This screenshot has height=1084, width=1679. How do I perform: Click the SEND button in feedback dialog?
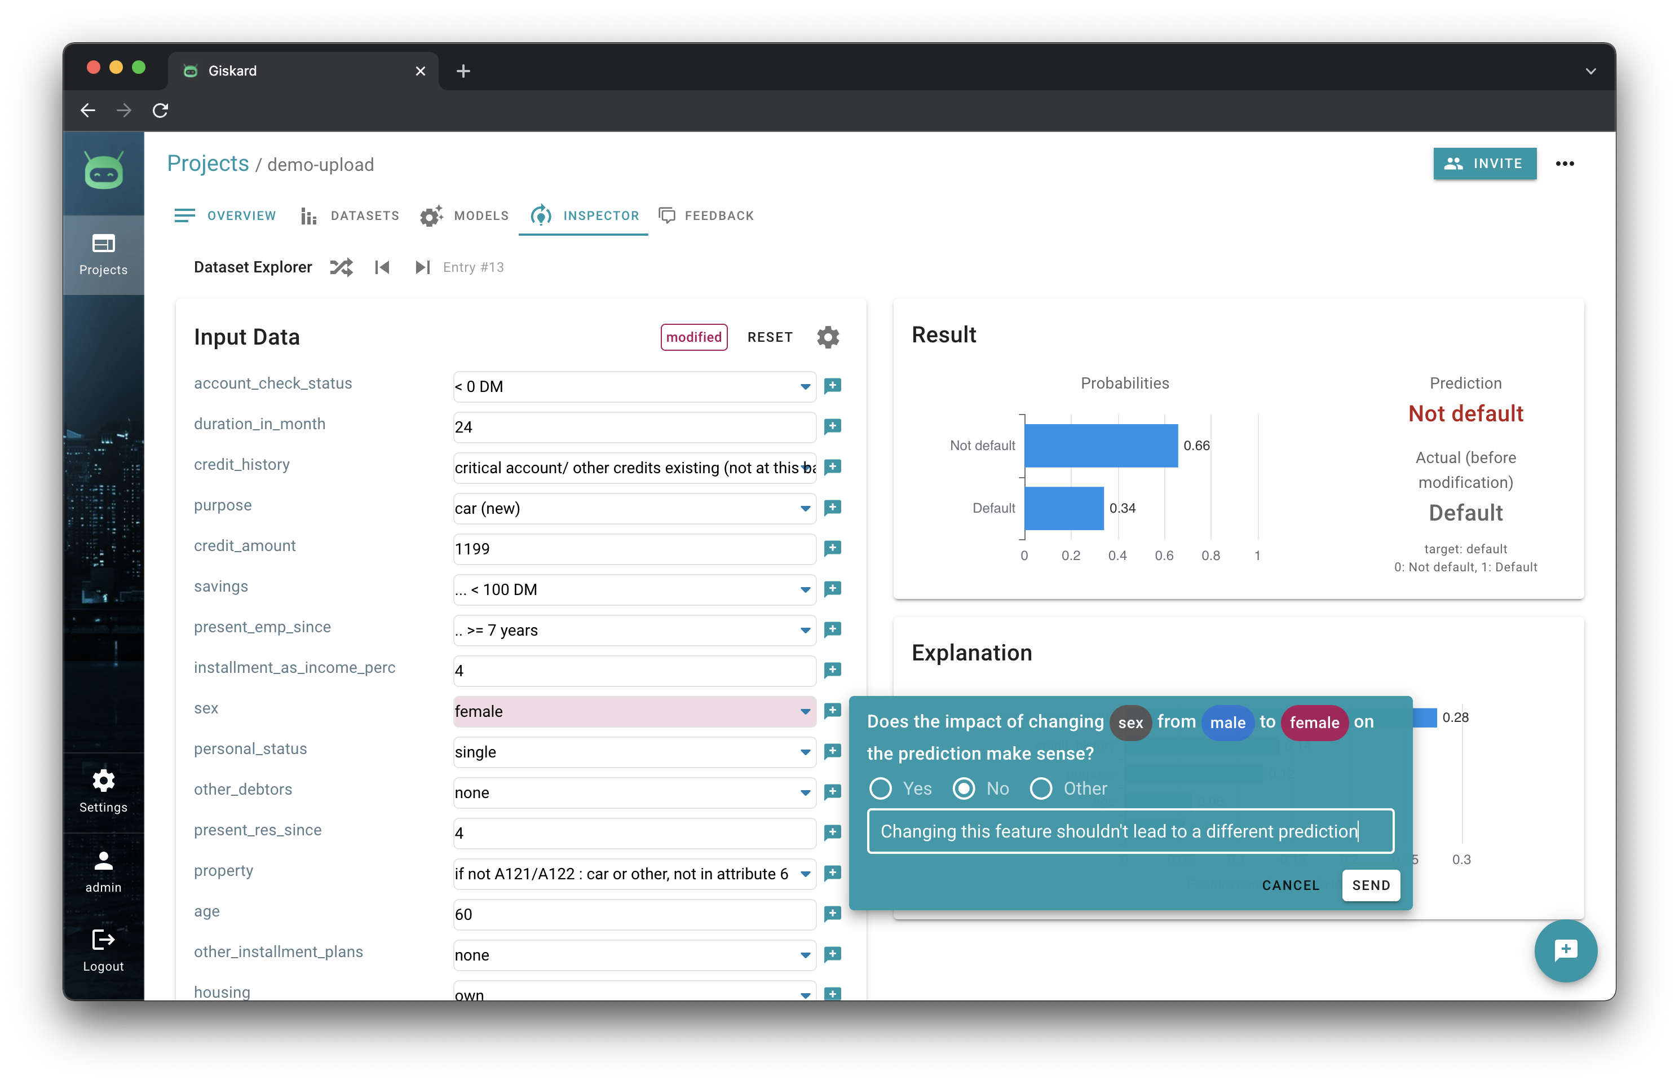coord(1371,884)
